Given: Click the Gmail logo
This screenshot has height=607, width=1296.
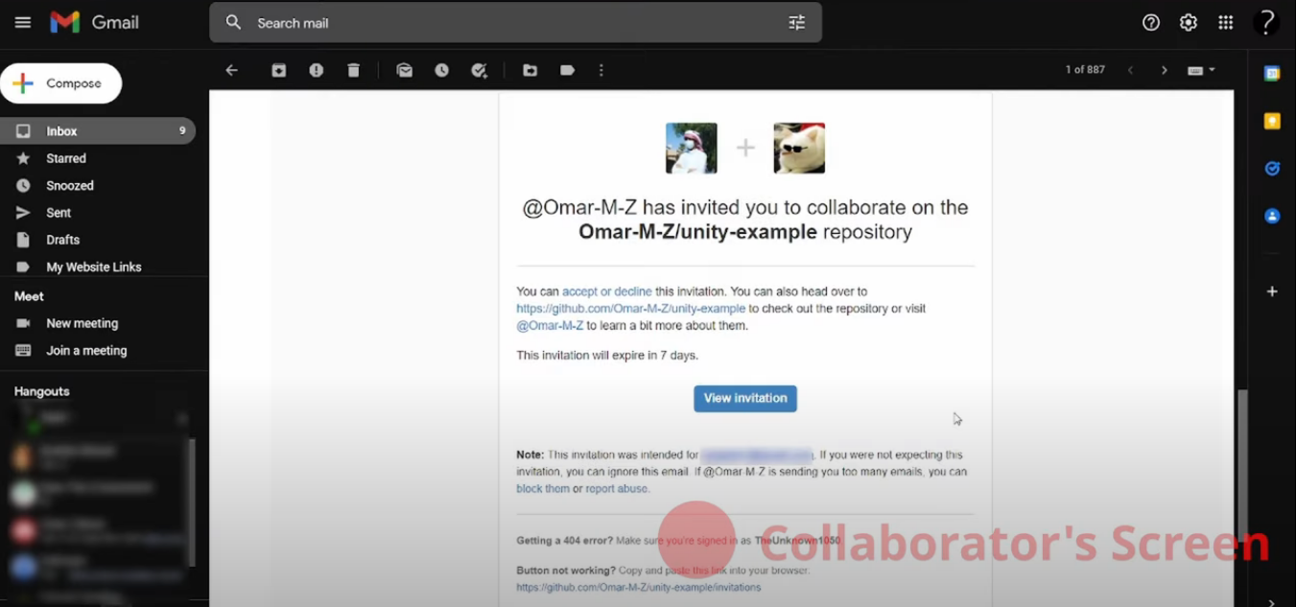Looking at the screenshot, I should click(94, 22).
